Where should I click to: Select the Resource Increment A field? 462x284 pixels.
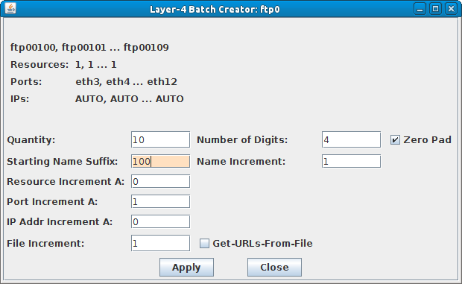160,181
